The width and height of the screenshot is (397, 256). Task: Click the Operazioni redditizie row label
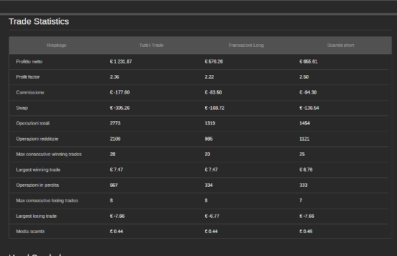(37, 139)
